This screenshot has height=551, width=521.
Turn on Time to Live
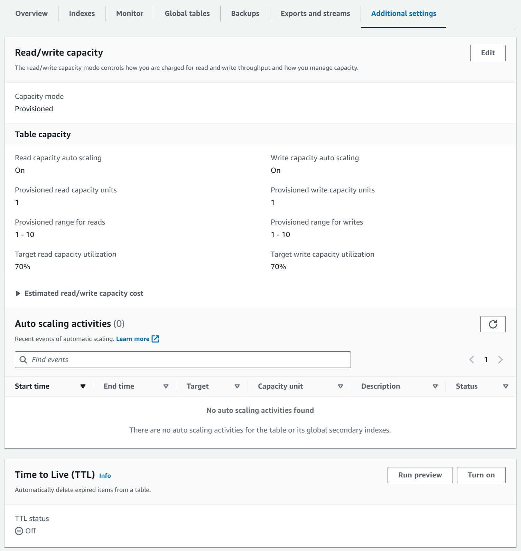[481, 475]
